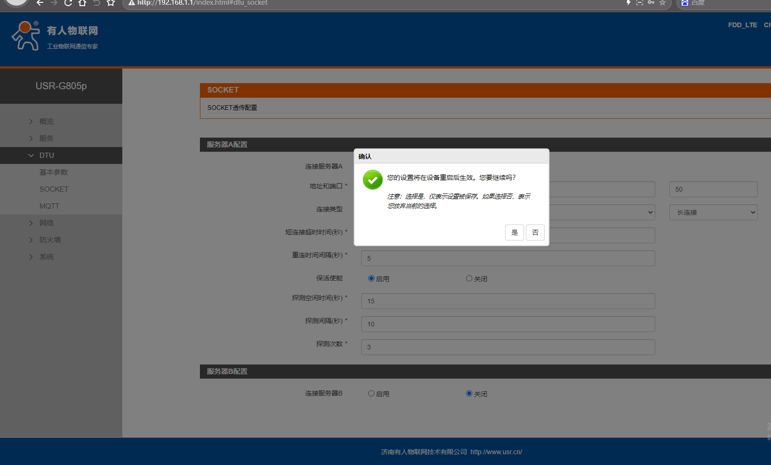Enable 连接服务器B with 启用 radio
Screen dimensions: 771x465
coord(371,394)
